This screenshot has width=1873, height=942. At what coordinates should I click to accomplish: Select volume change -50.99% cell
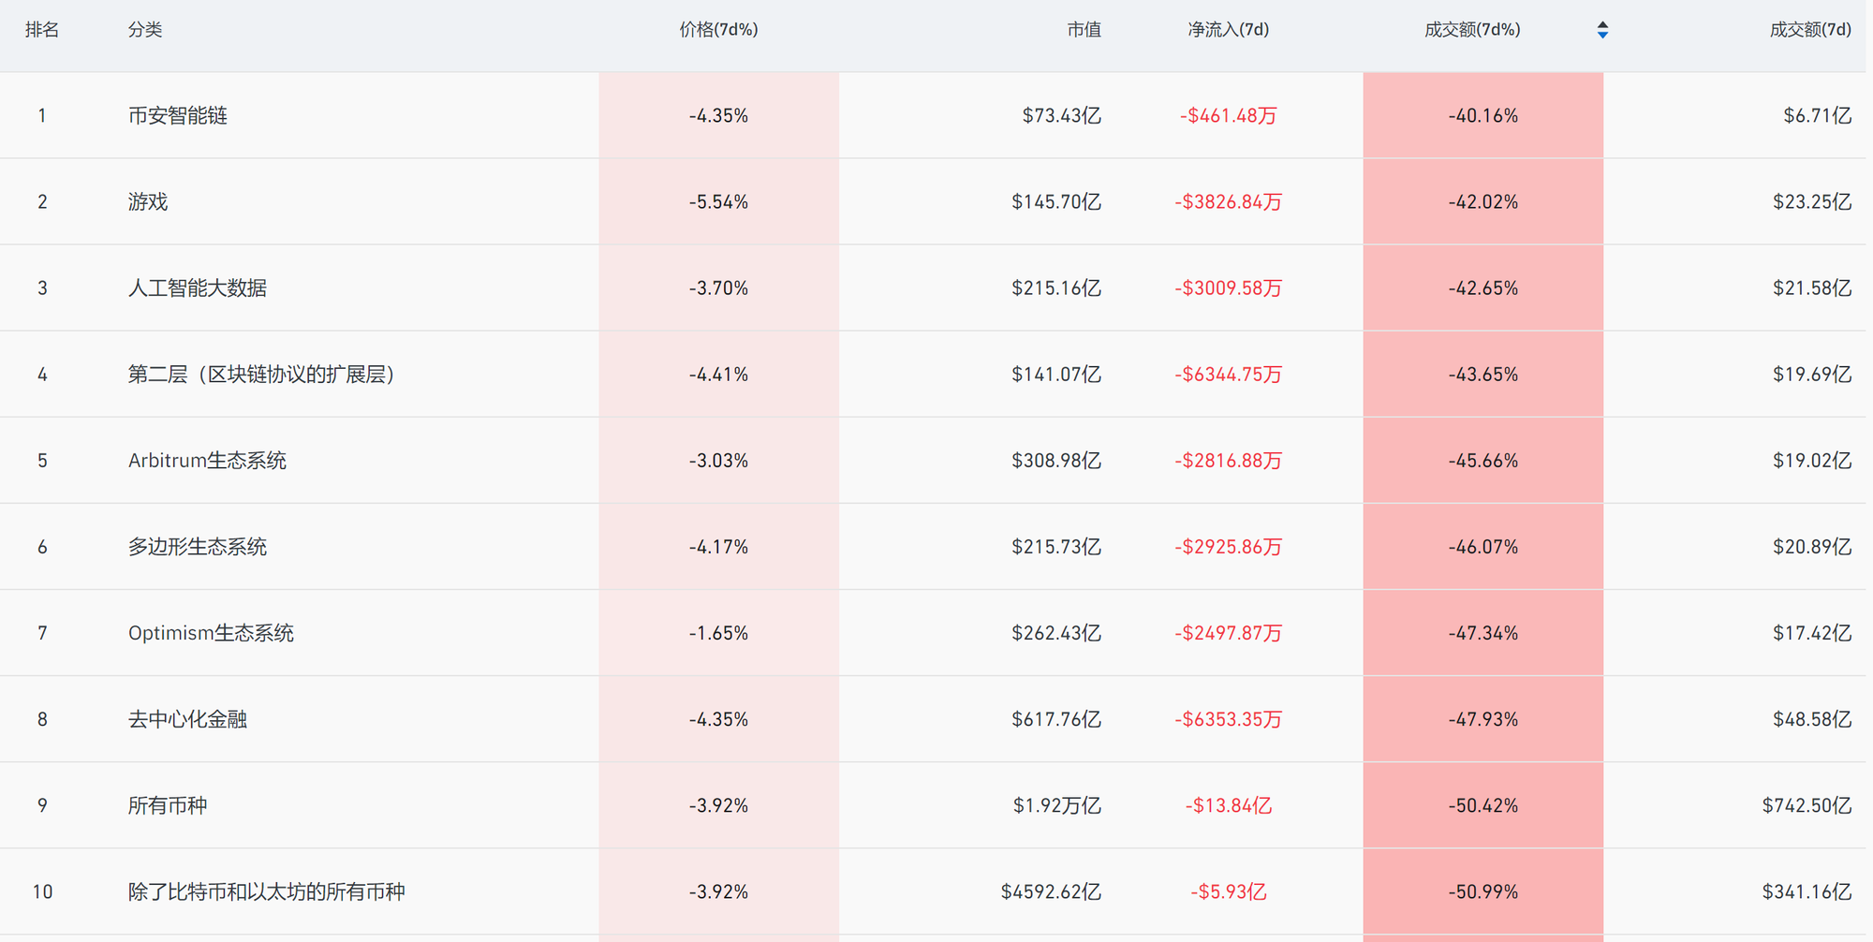(1483, 891)
